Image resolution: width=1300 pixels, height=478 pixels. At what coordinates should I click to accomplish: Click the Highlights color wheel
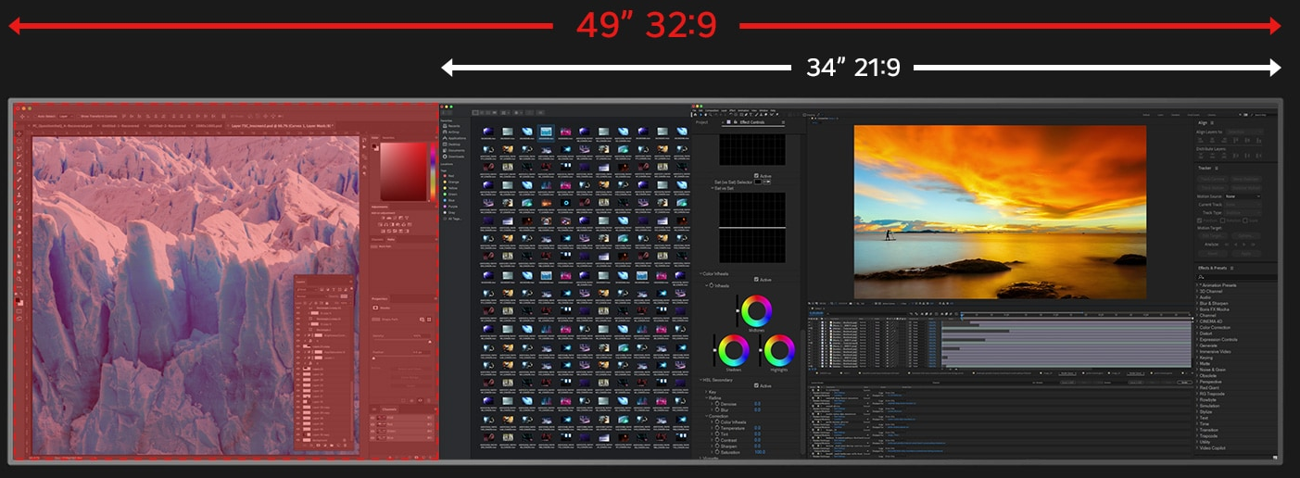pos(778,350)
